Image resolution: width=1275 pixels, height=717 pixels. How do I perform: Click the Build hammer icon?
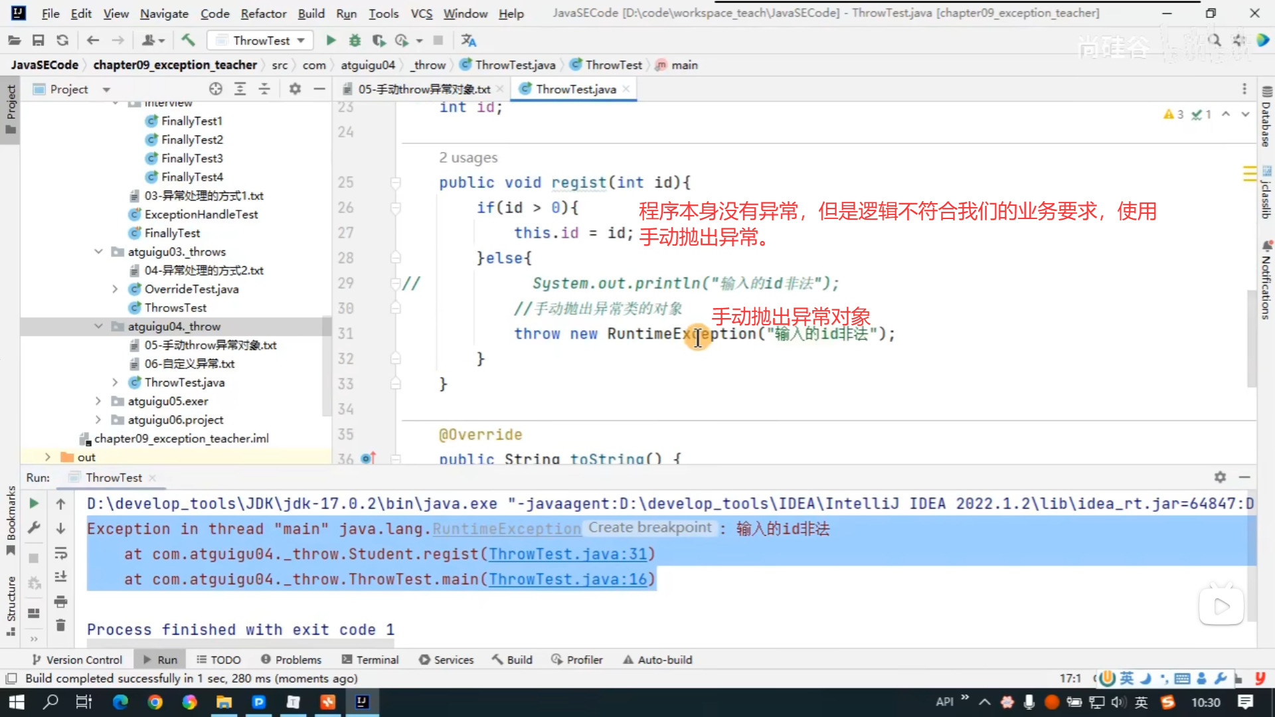point(189,40)
